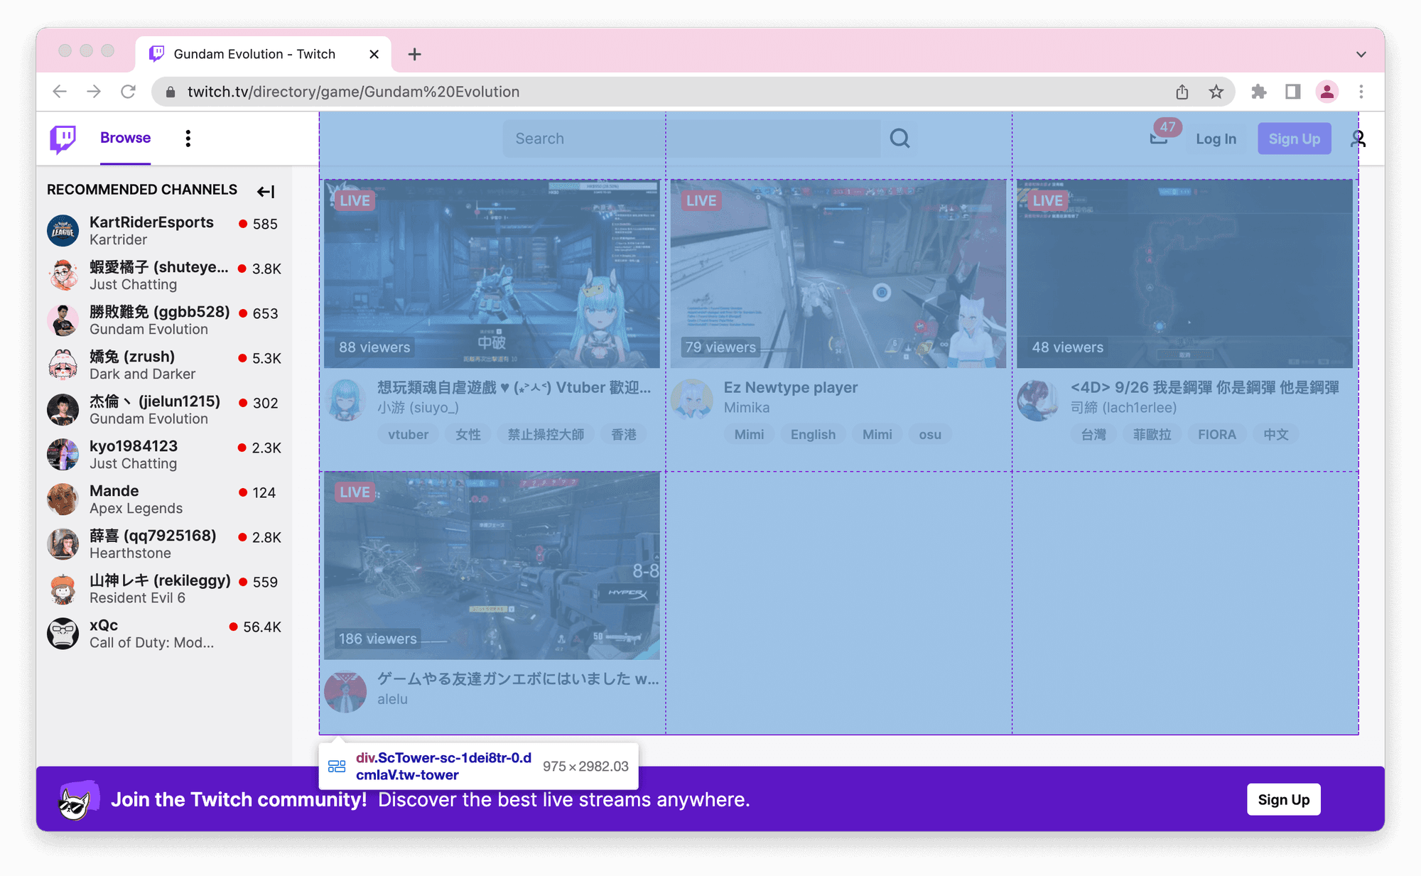Click the Log In button
This screenshot has height=876, width=1421.
[1216, 139]
